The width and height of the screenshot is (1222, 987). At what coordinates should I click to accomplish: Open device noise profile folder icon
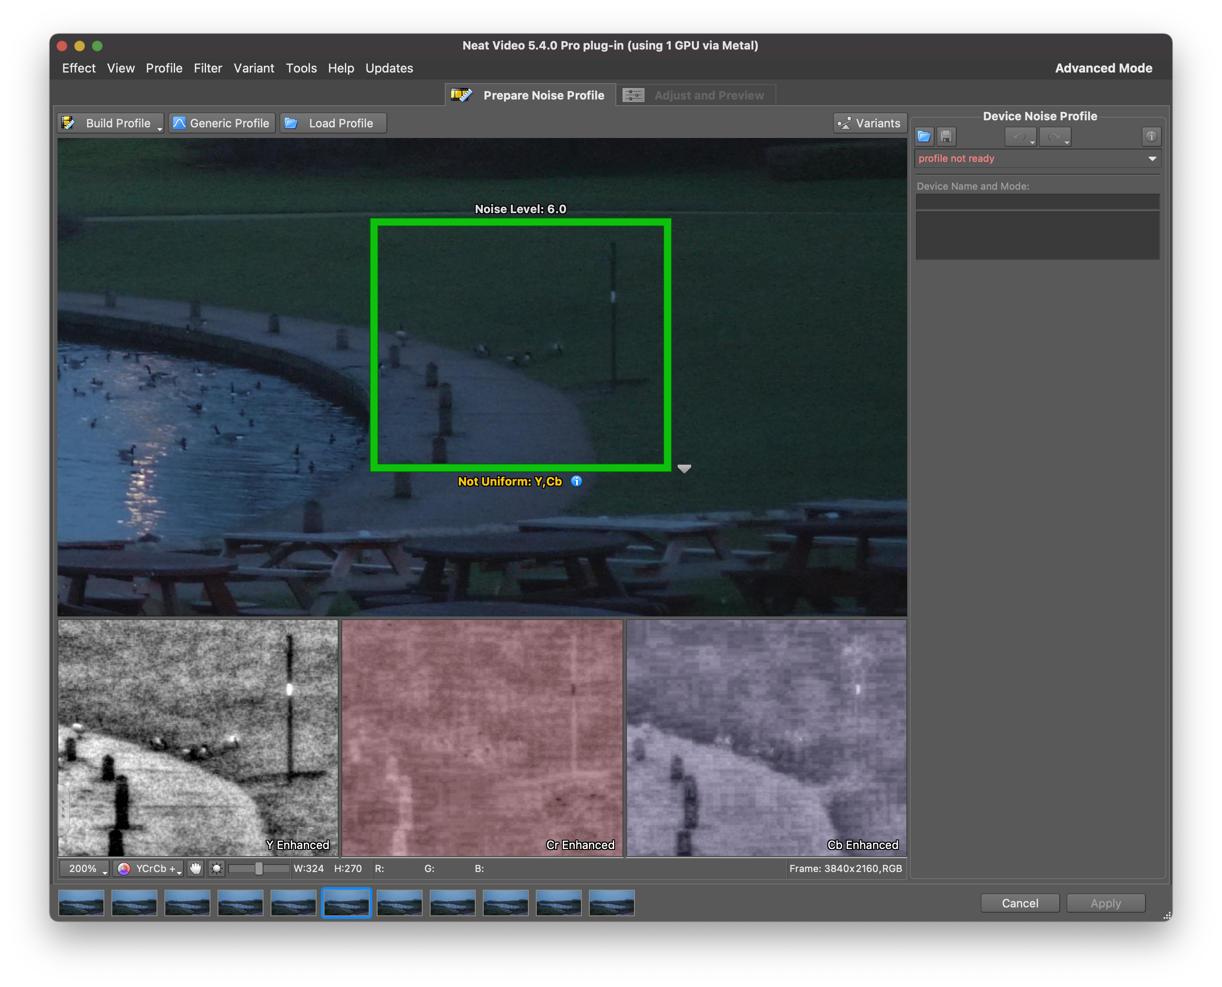(x=924, y=137)
